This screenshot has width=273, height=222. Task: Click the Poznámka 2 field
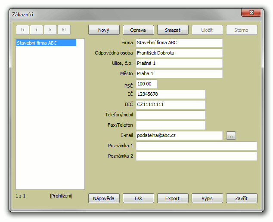[x=196, y=156]
